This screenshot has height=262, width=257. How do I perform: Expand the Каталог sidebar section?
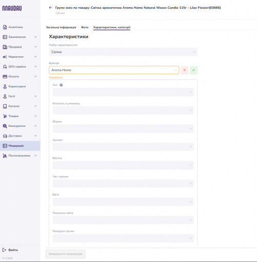tap(35, 106)
